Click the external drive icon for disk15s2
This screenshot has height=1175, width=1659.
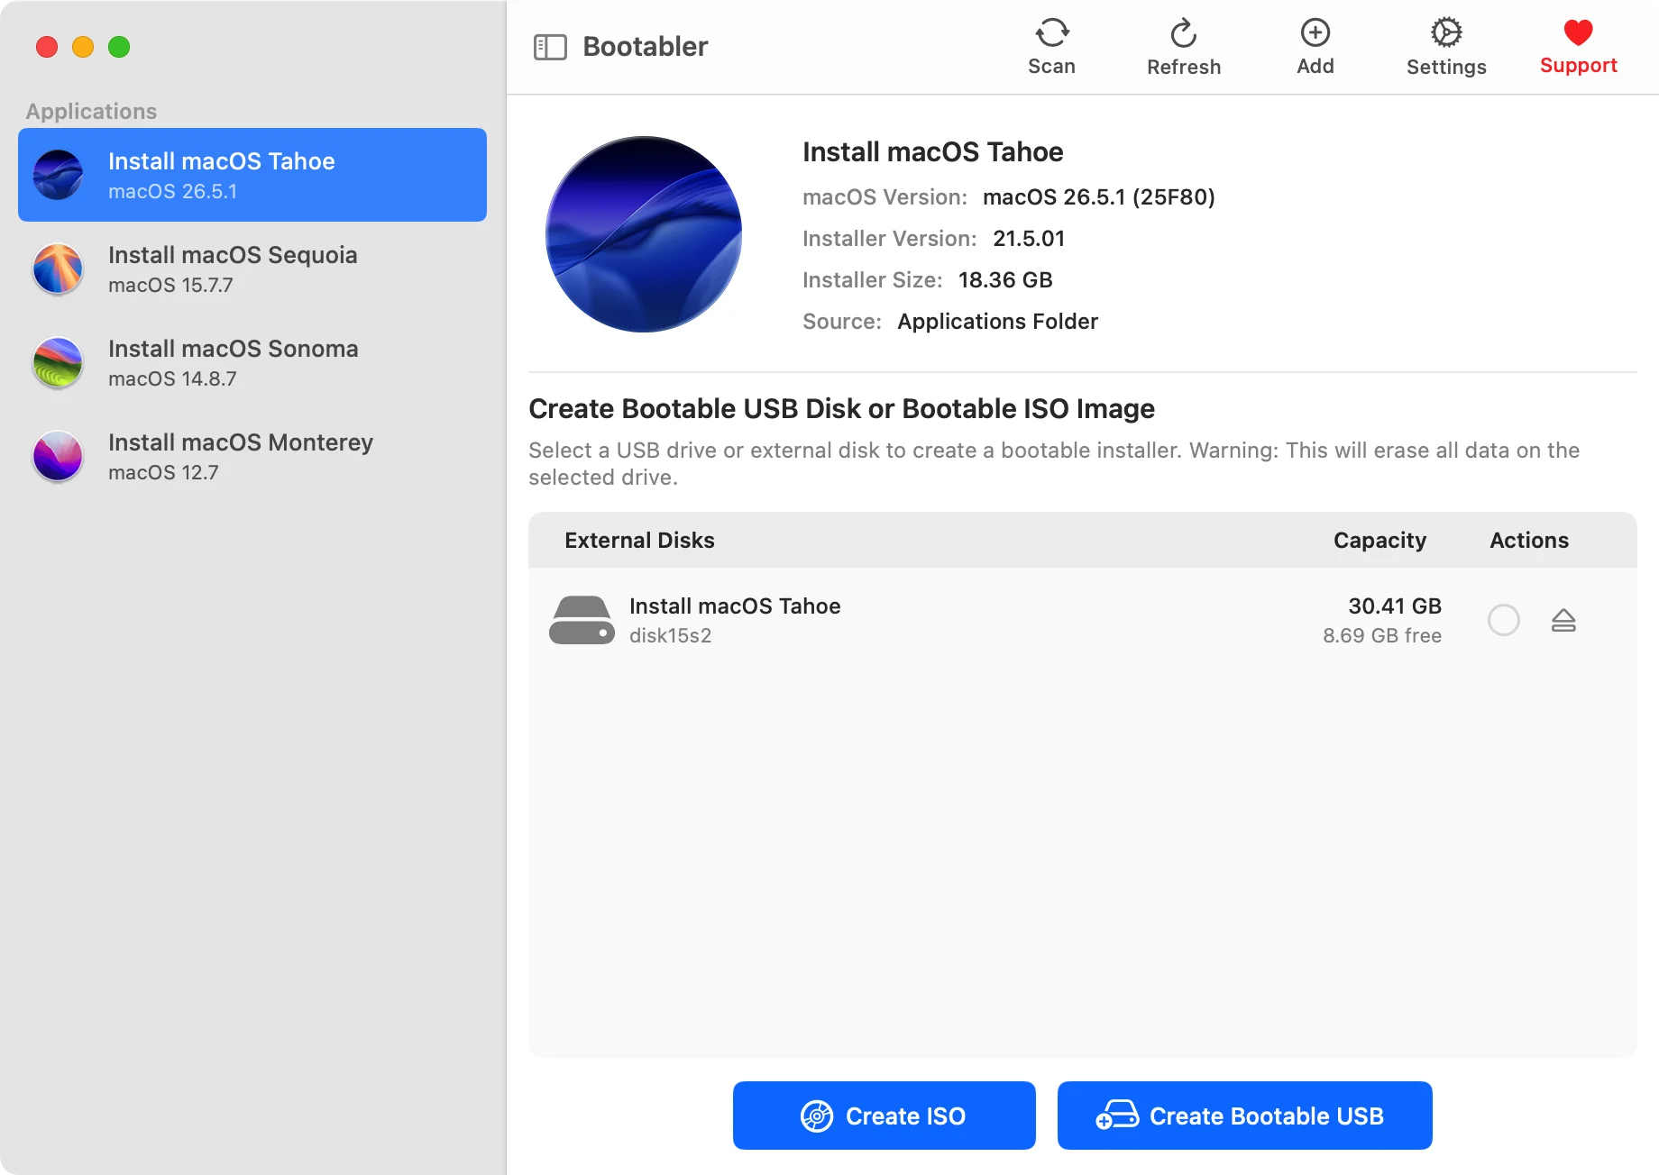pyautogui.click(x=582, y=620)
